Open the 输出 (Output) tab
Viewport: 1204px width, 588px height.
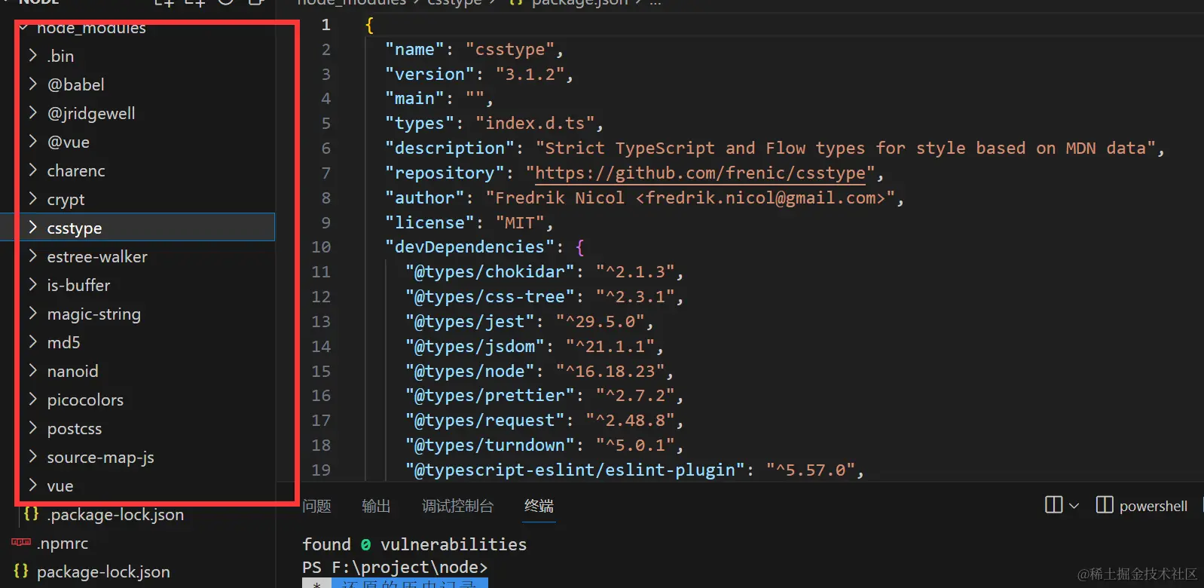click(x=376, y=506)
